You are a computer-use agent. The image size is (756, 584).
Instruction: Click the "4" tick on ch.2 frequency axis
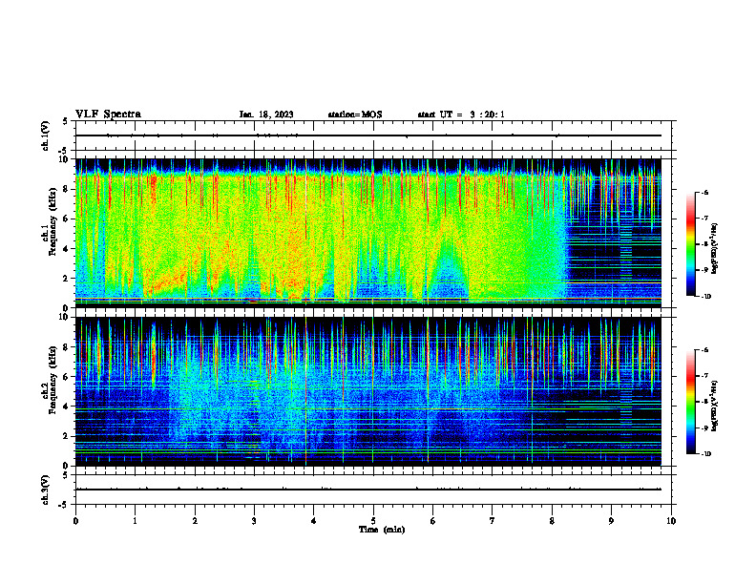[67, 407]
